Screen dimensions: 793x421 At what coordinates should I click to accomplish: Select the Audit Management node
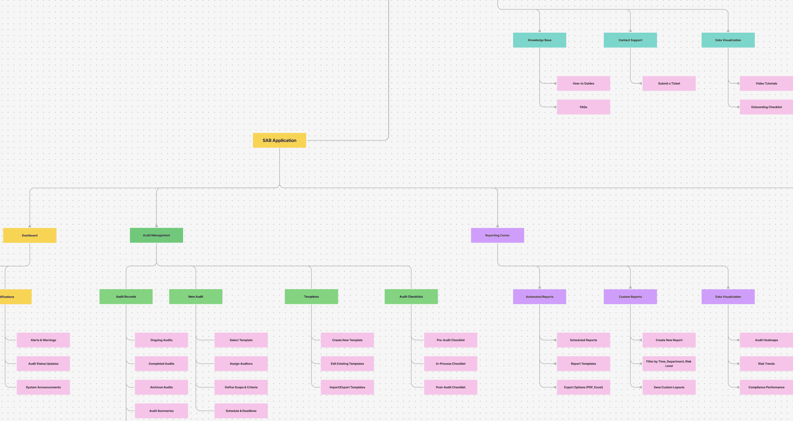(156, 235)
